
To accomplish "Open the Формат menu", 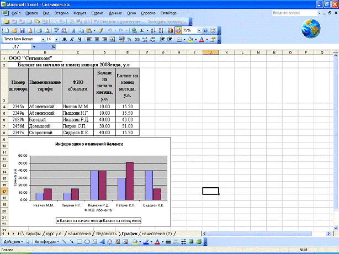I will coord(80,12).
